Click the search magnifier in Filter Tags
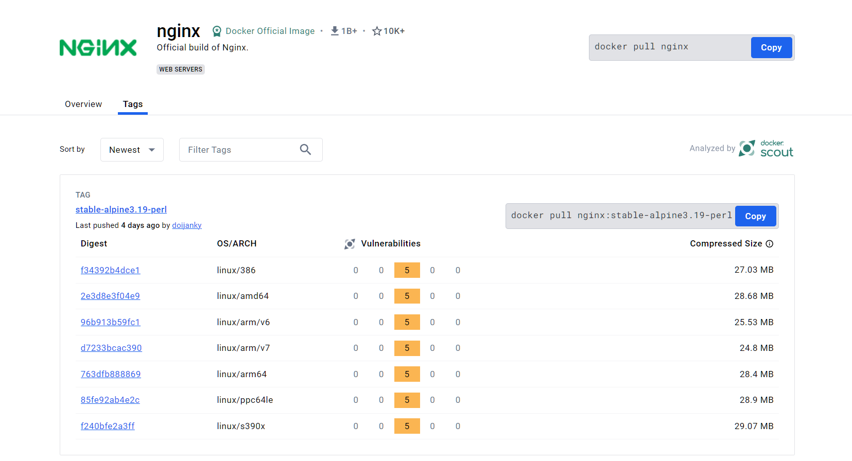Viewport: 852px width, 461px height. tap(305, 150)
